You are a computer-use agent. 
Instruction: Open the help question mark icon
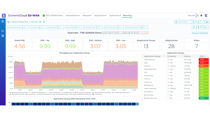pyautogui.click(x=201, y=16)
